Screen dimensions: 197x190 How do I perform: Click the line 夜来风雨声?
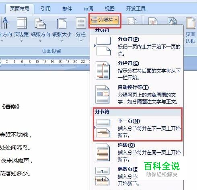click(x=17, y=160)
